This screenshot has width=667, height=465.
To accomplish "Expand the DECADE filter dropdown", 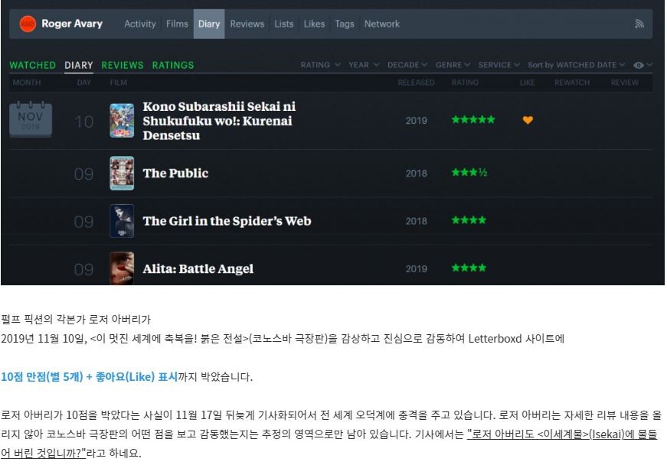I will coord(407,65).
